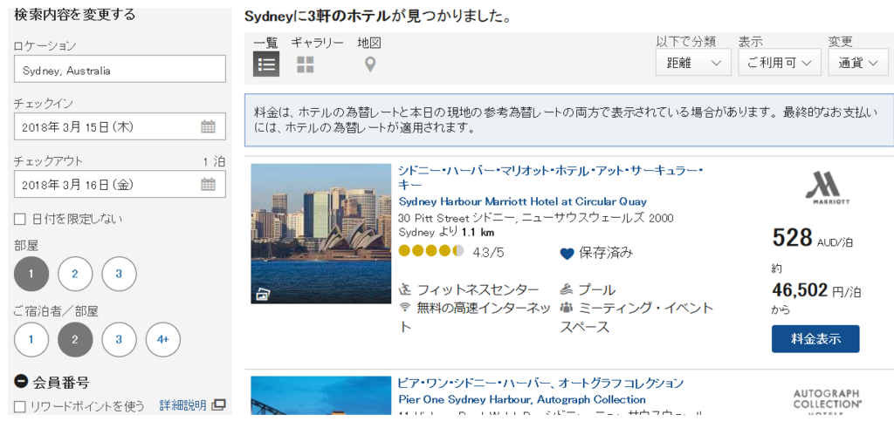Select 4+ guests per room
This screenshot has width=894, height=428.
pos(163,339)
